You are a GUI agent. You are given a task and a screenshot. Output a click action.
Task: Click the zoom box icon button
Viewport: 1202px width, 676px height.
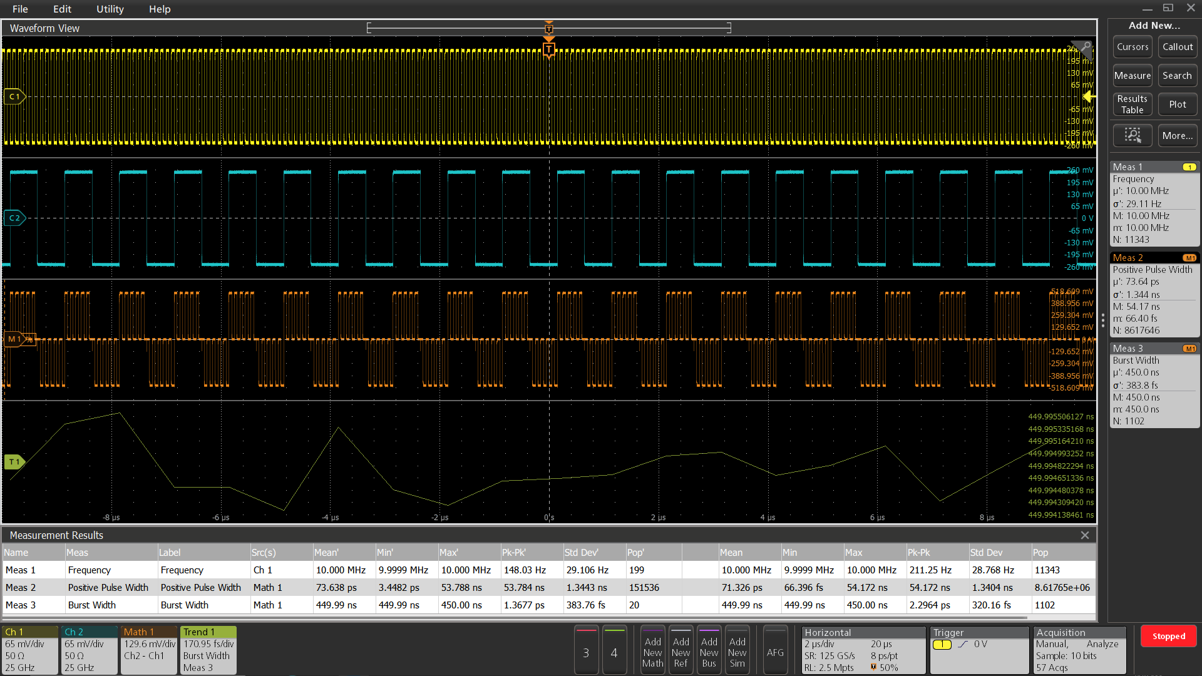(x=1133, y=135)
